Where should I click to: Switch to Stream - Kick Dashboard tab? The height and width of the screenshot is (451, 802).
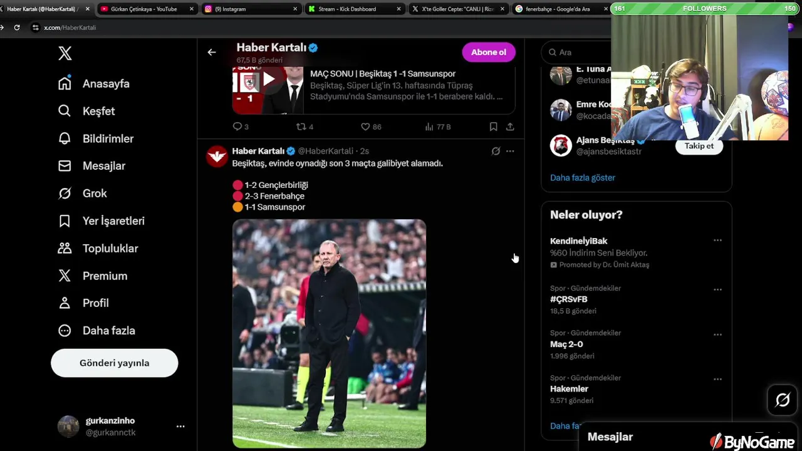pyautogui.click(x=354, y=9)
